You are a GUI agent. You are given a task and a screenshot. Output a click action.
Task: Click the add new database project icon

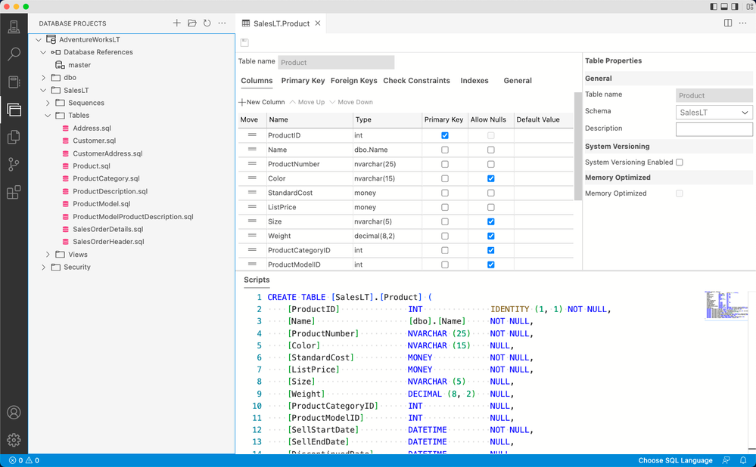177,23
